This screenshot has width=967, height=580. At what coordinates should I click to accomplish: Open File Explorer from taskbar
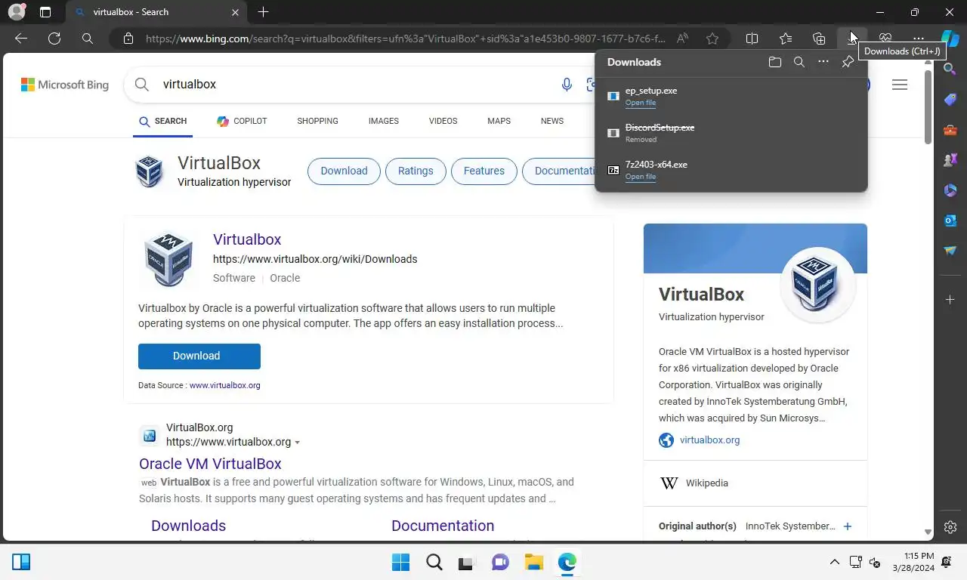click(x=534, y=562)
